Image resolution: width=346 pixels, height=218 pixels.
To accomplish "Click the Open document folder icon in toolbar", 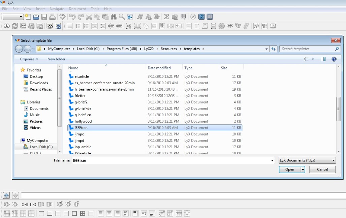I will [x=36, y=17].
